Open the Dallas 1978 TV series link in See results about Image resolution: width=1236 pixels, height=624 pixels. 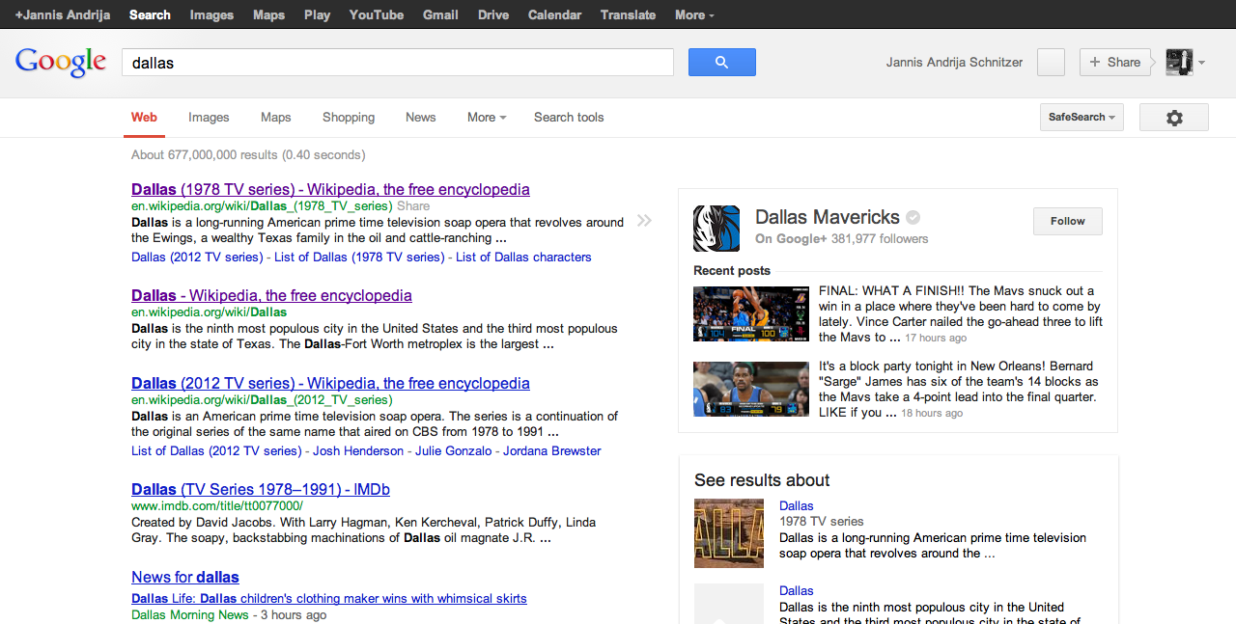pyautogui.click(x=797, y=505)
